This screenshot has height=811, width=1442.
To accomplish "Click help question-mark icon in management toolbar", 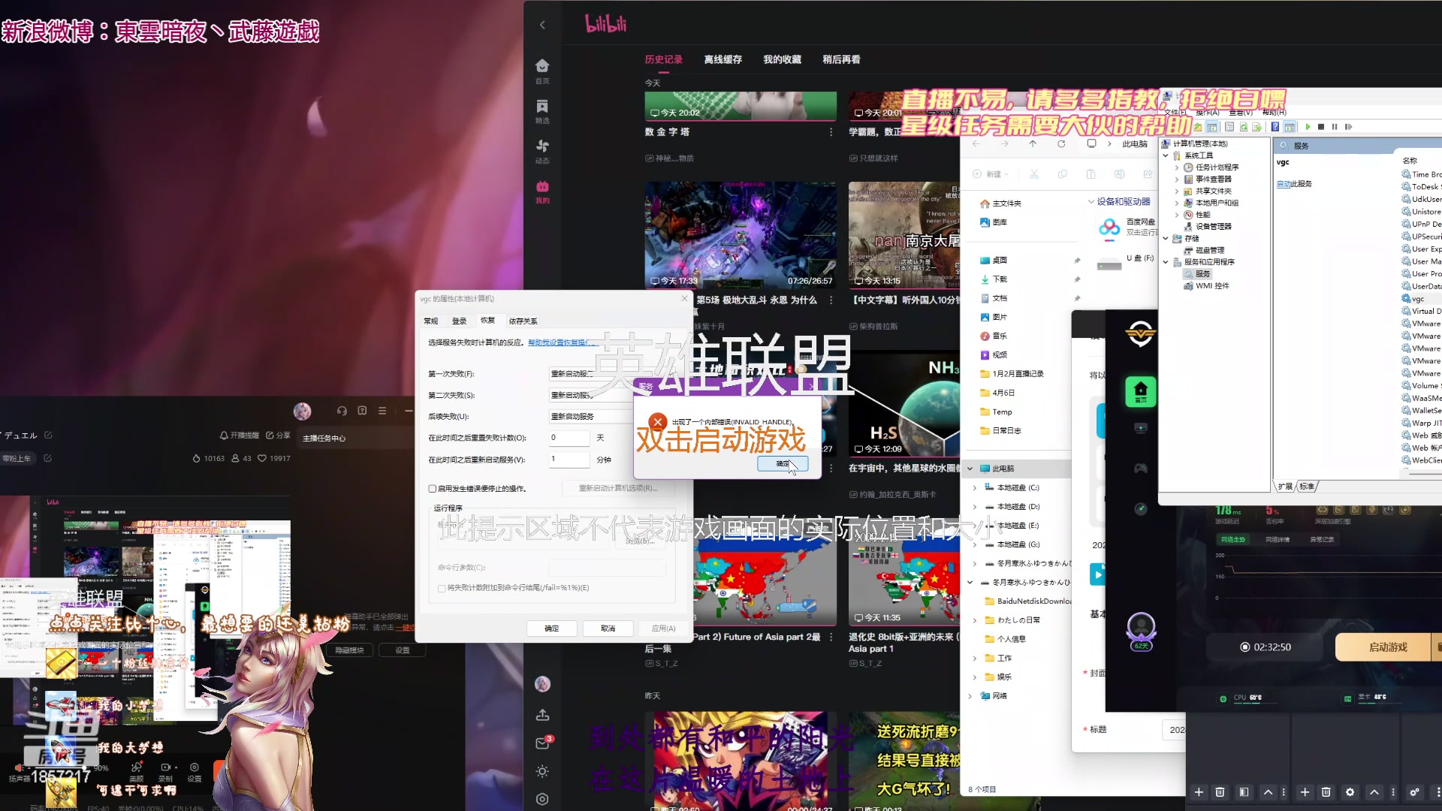I will click(x=1275, y=127).
